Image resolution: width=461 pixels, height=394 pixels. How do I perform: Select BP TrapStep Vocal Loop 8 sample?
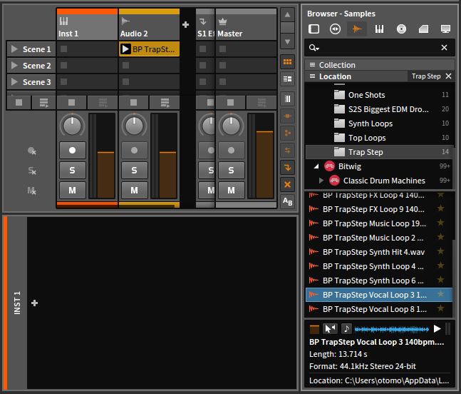379,309
